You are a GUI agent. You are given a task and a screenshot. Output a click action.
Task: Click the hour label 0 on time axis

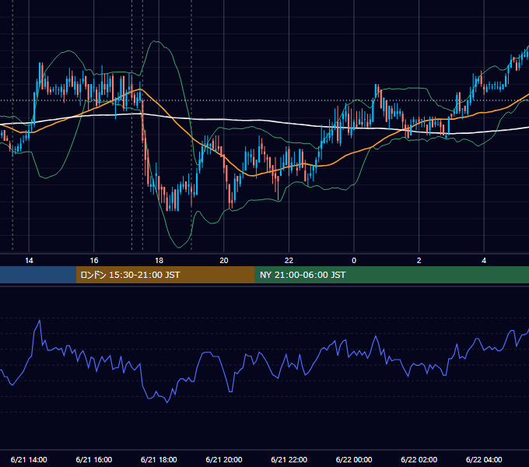tap(354, 261)
